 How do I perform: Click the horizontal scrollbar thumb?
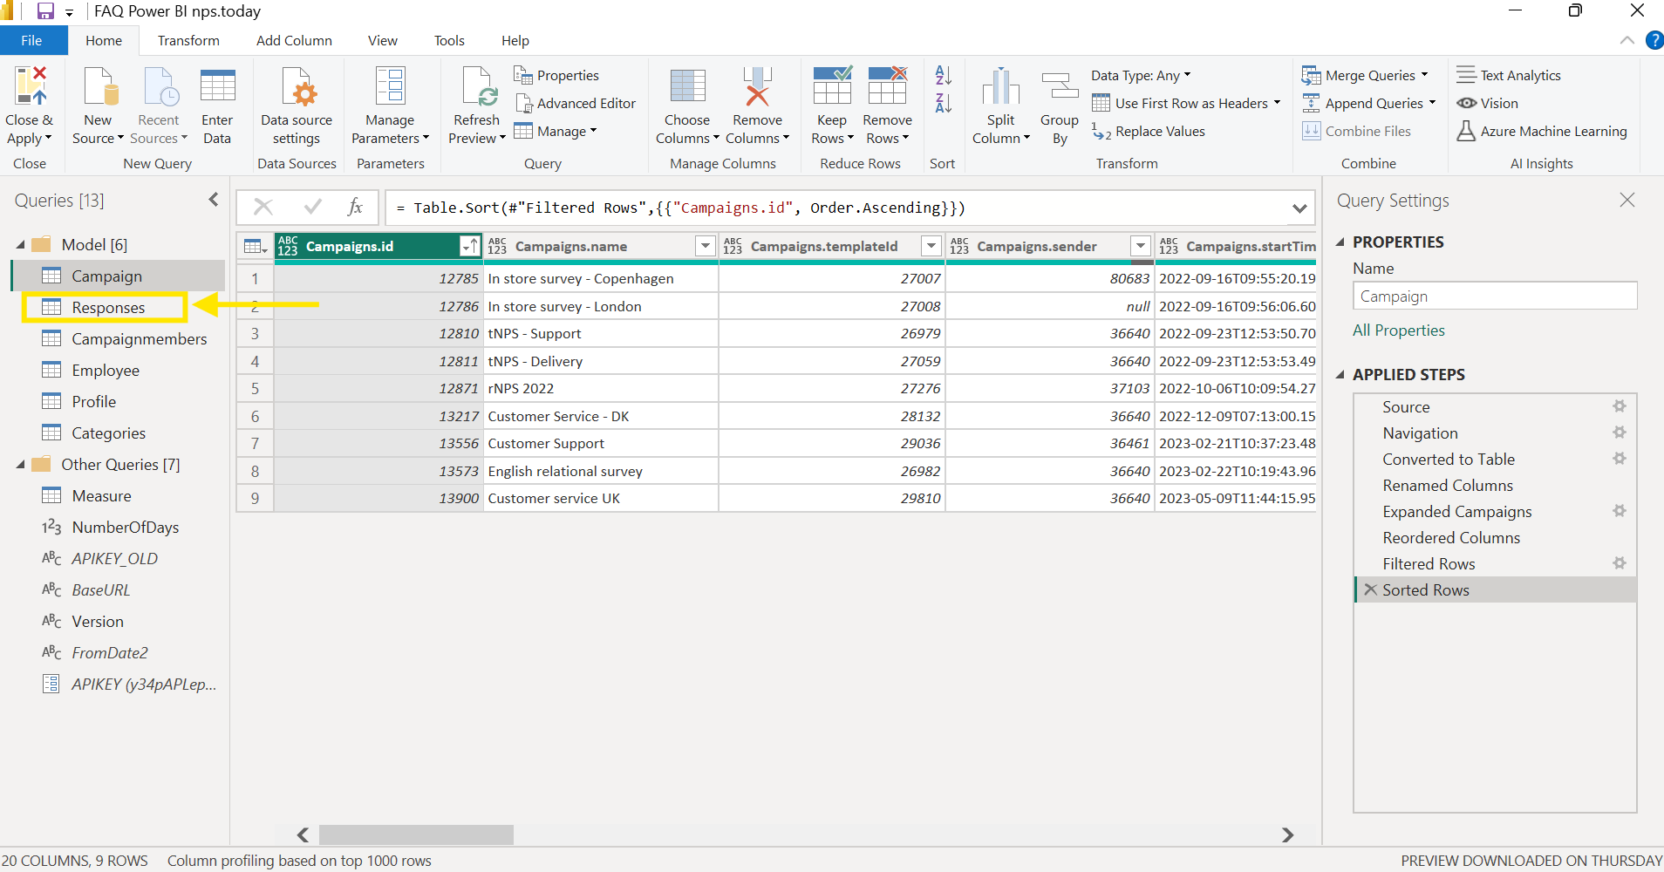click(416, 835)
